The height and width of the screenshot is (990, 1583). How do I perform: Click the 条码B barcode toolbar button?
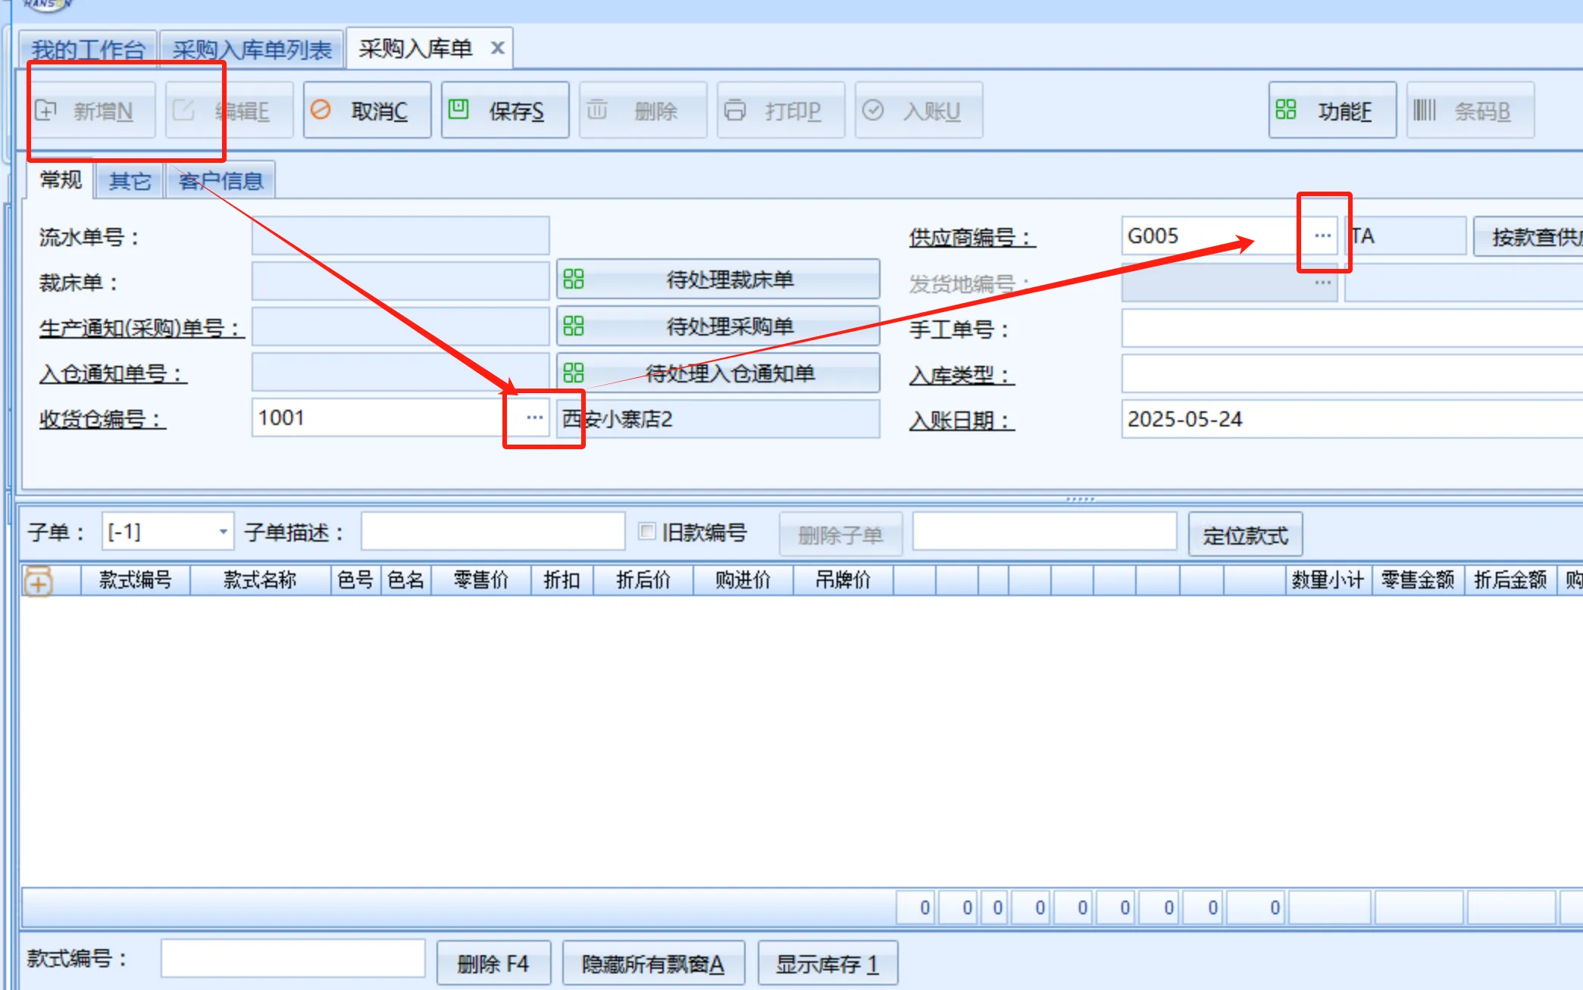pos(1470,111)
